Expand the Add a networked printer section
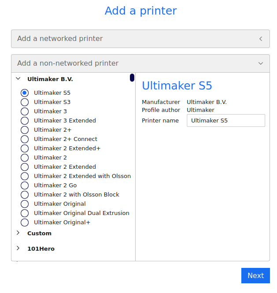The height and width of the screenshot is (293, 277). click(x=140, y=39)
